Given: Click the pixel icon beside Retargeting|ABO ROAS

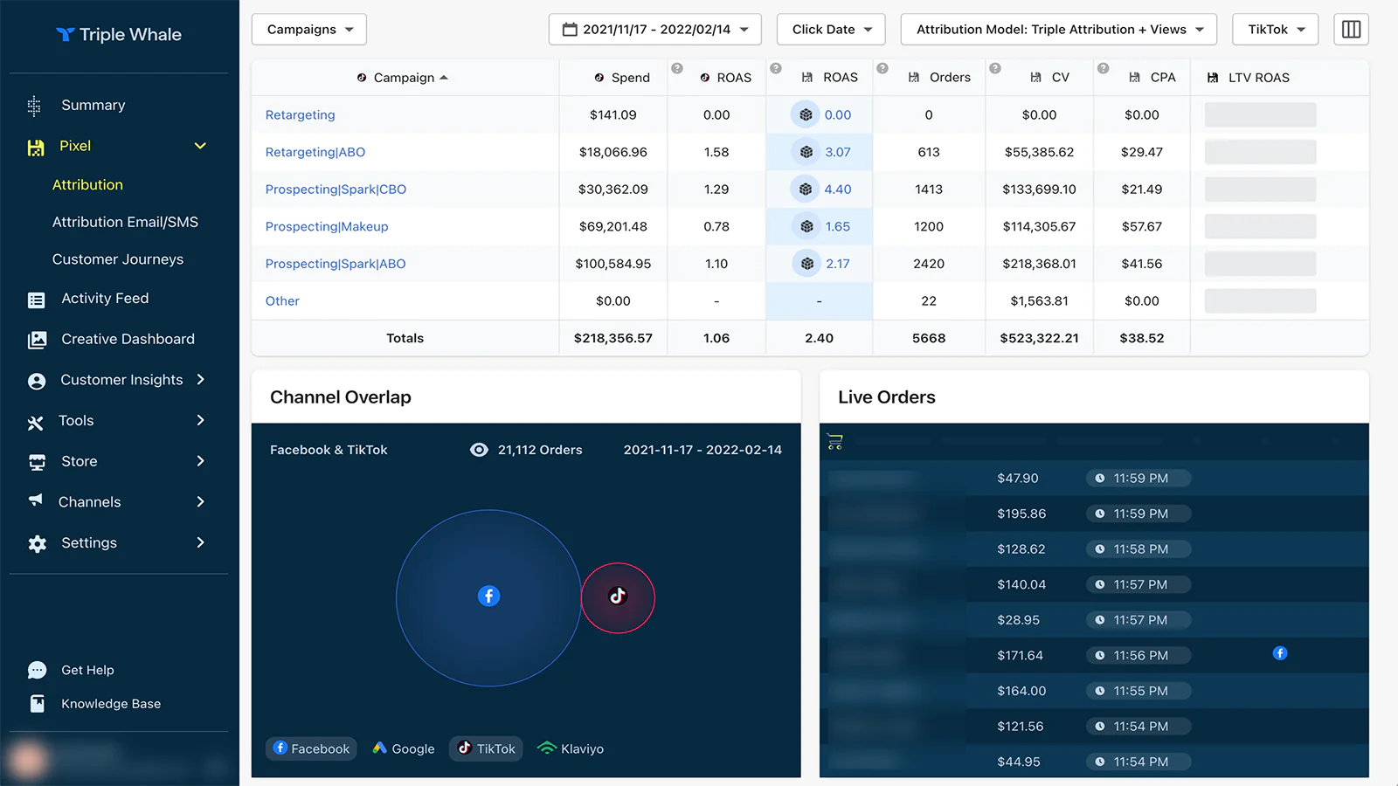Looking at the screenshot, I should pos(806,152).
